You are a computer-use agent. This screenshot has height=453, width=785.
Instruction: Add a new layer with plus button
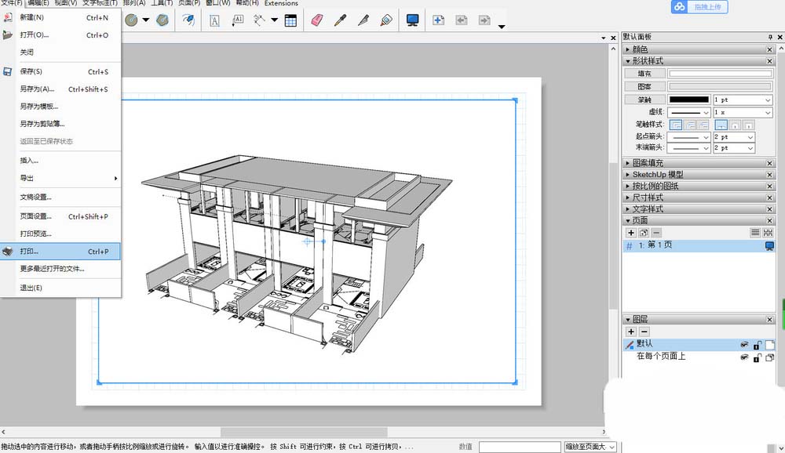[x=630, y=332]
